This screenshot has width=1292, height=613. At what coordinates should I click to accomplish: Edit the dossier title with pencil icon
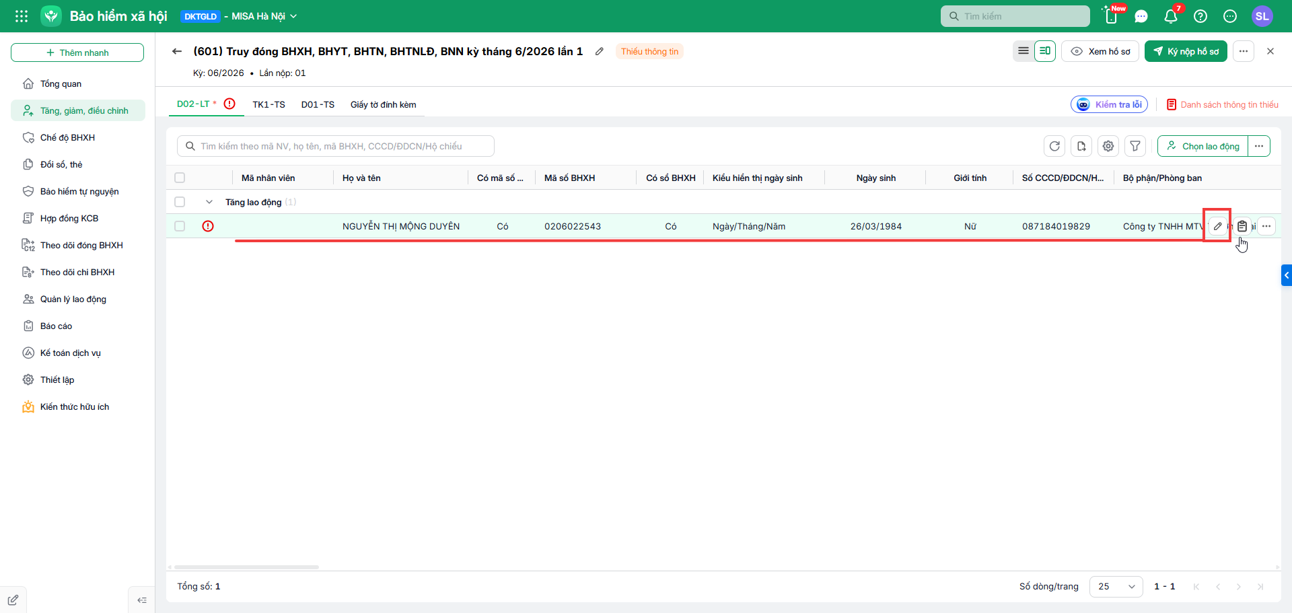[599, 51]
